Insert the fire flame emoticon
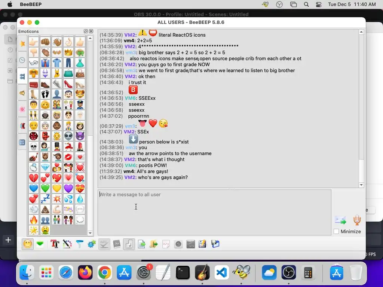The image size is (383, 287). (33, 220)
